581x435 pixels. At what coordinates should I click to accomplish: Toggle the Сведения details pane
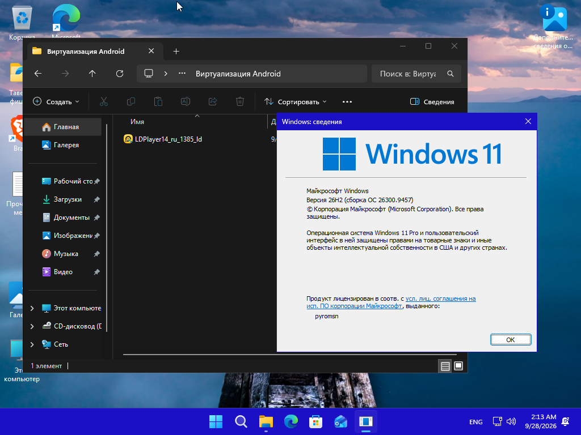pyautogui.click(x=432, y=102)
